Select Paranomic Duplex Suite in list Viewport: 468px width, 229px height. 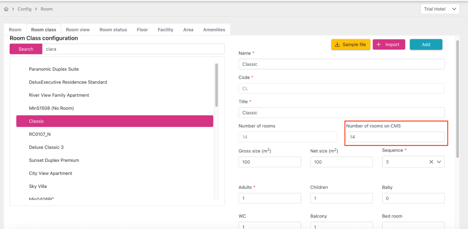(x=54, y=69)
